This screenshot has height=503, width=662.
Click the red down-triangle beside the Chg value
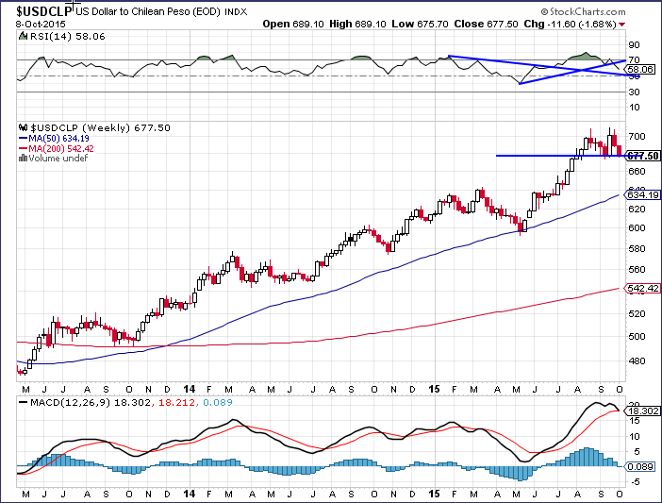621,25
